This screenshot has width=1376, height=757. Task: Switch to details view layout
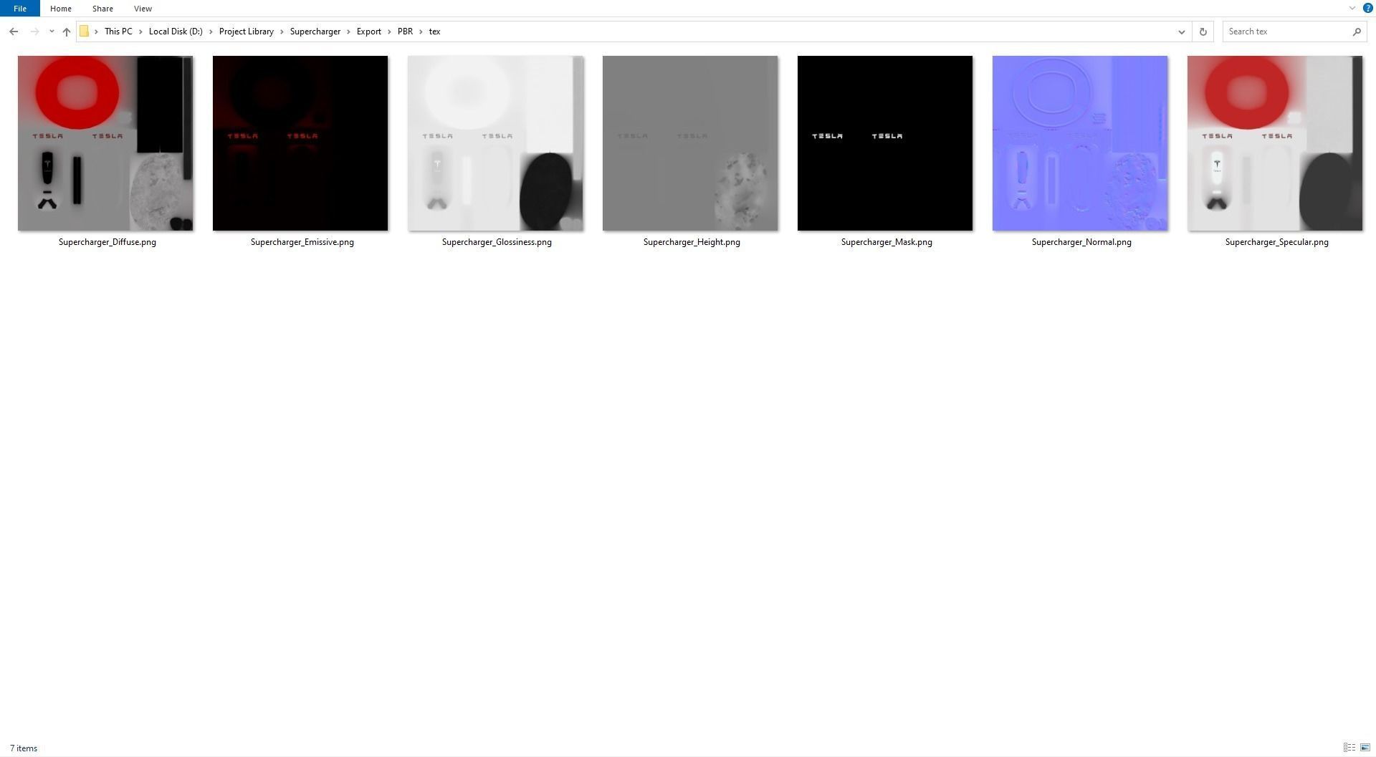1349,748
